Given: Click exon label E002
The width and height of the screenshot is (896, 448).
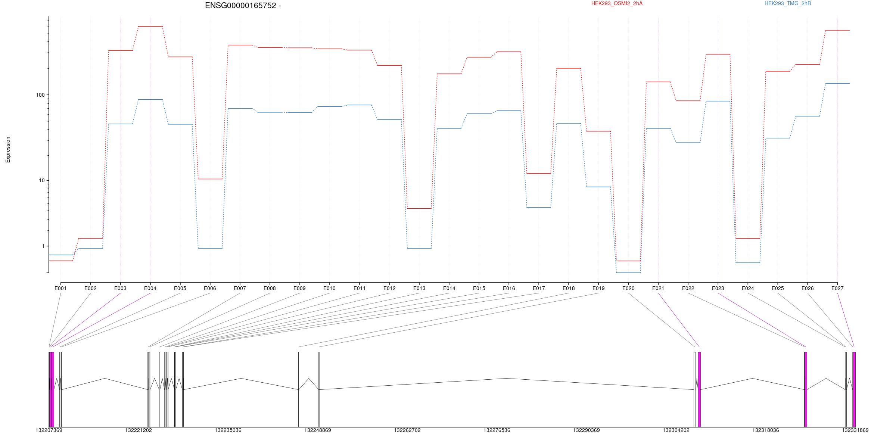Looking at the screenshot, I should click(90, 288).
